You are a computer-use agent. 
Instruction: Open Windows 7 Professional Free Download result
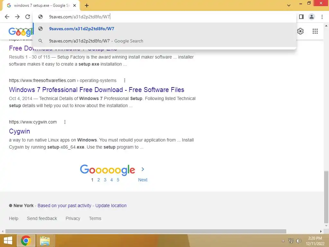[96, 90]
